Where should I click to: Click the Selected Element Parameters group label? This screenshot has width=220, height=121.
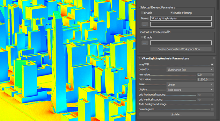click(x=158, y=8)
